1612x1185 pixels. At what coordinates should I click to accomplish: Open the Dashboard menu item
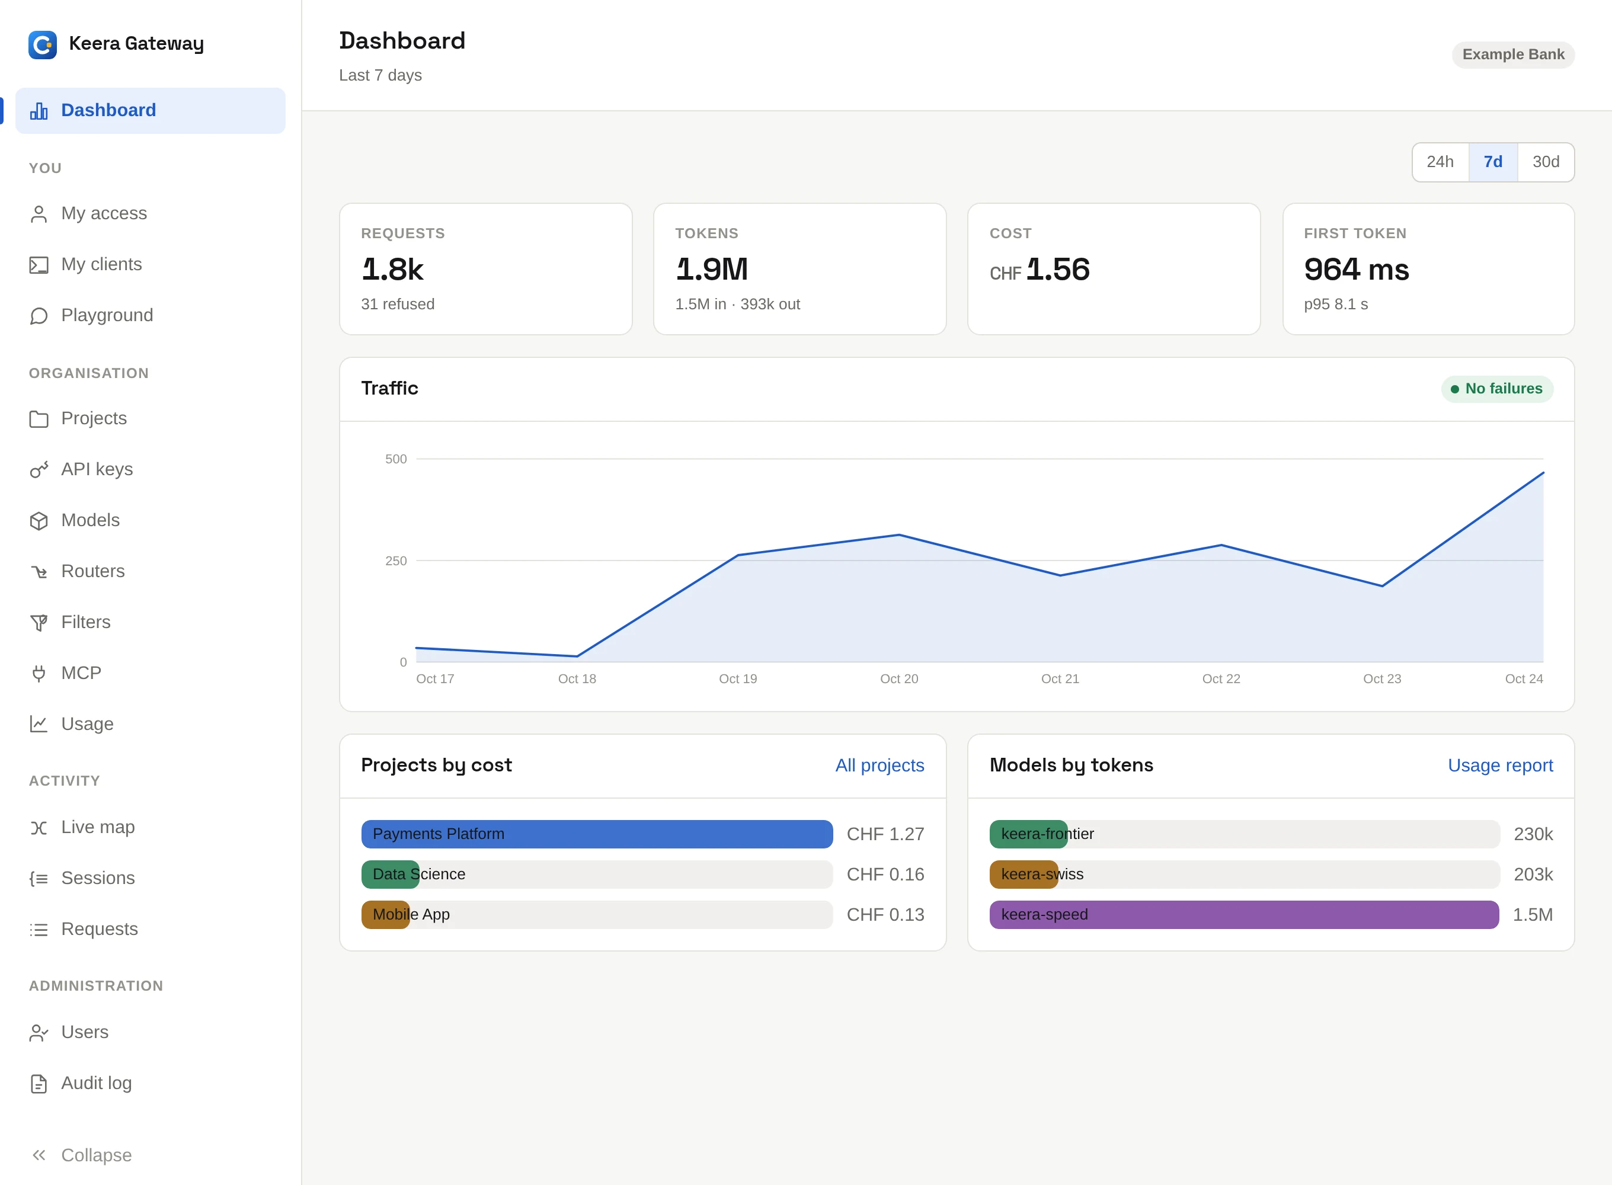[151, 110]
